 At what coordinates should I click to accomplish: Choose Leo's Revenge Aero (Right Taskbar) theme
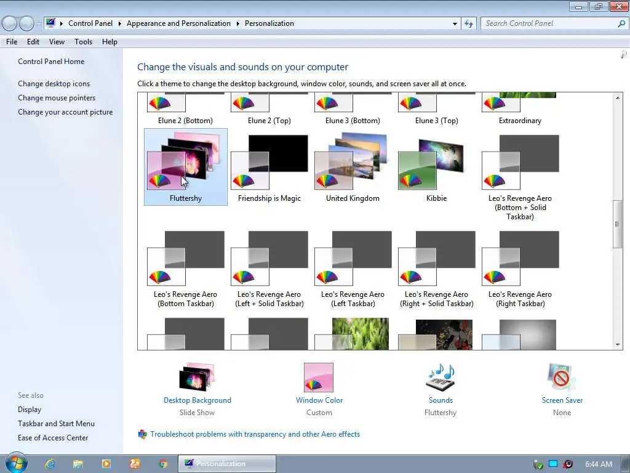click(x=520, y=269)
